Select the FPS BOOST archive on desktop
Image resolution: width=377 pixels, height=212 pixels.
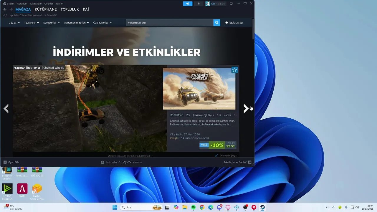(37, 172)
